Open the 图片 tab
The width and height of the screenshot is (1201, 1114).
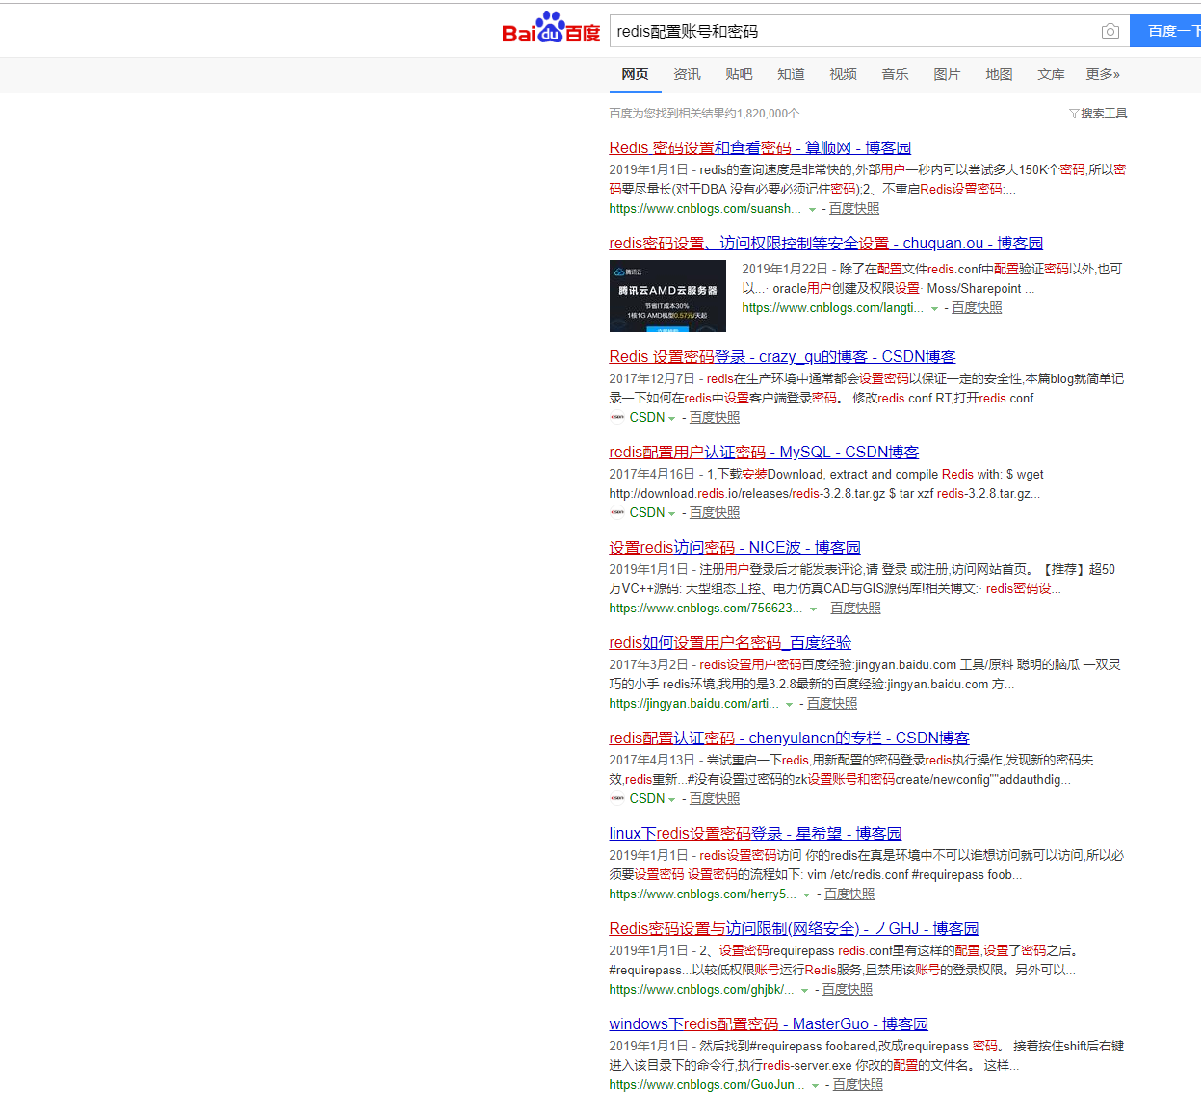[x=947, y=74]
